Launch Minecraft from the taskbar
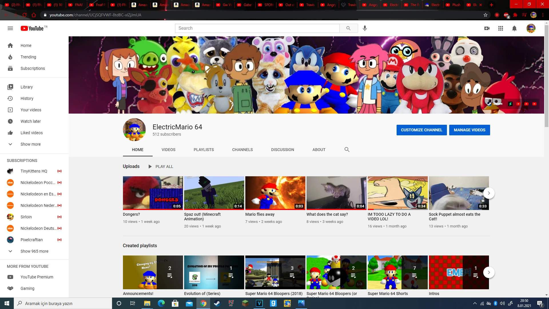Viewport: 549px width, 309px height. (245, 303)
